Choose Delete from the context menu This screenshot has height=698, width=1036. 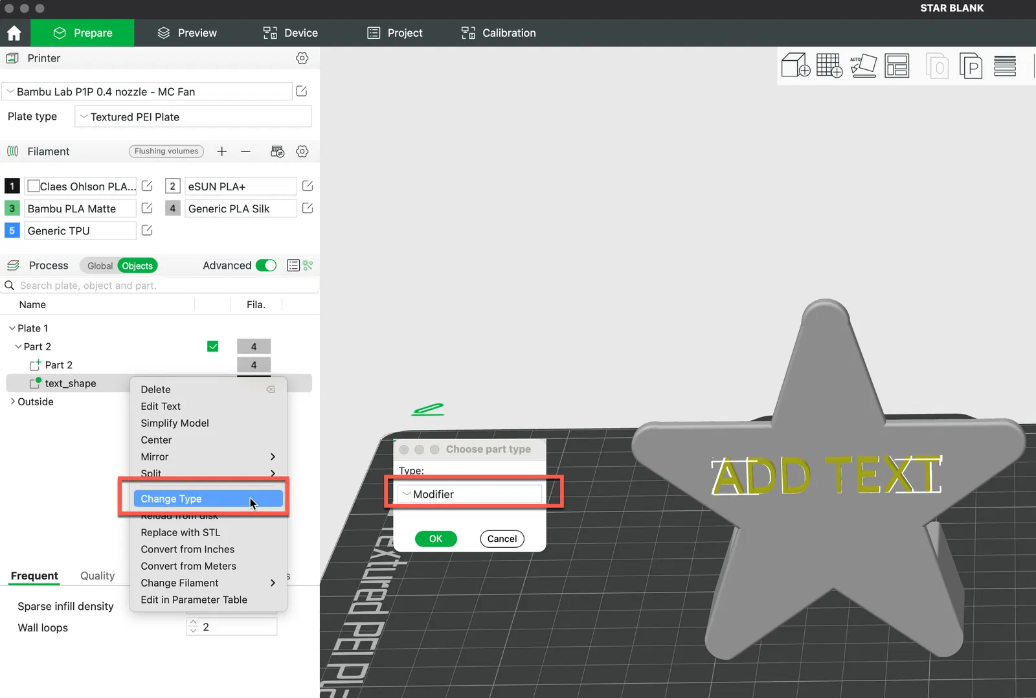[x=208, y=390]
